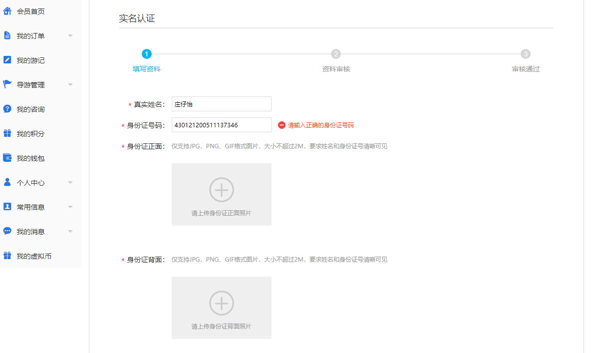Select step 2 资料审核 circle
The height and width of the screenshot is (353, 602).
click(x=336, y=54)
